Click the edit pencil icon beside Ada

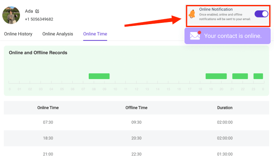[x=37, y=11]
